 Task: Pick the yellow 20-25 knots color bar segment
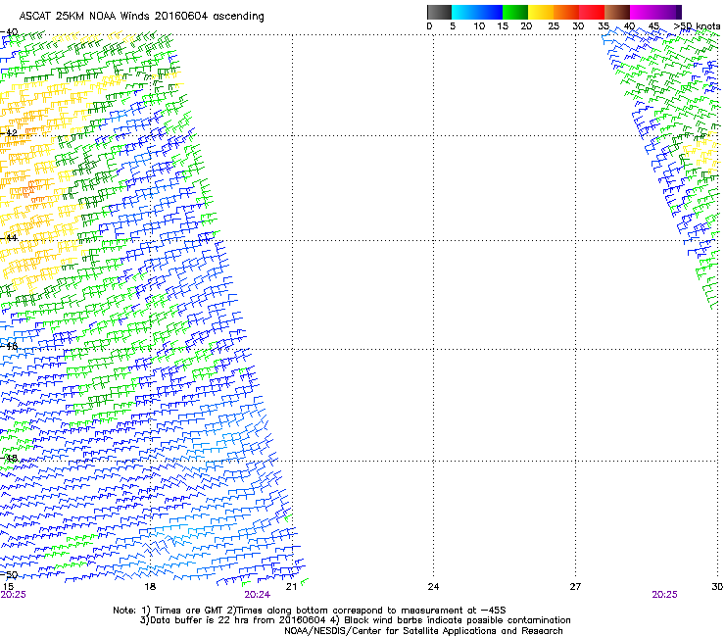click(x=541, y=12)
